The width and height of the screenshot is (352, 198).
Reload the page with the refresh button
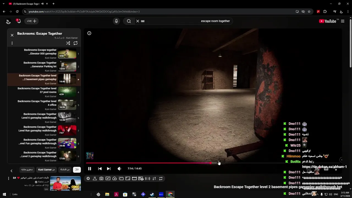17,12
